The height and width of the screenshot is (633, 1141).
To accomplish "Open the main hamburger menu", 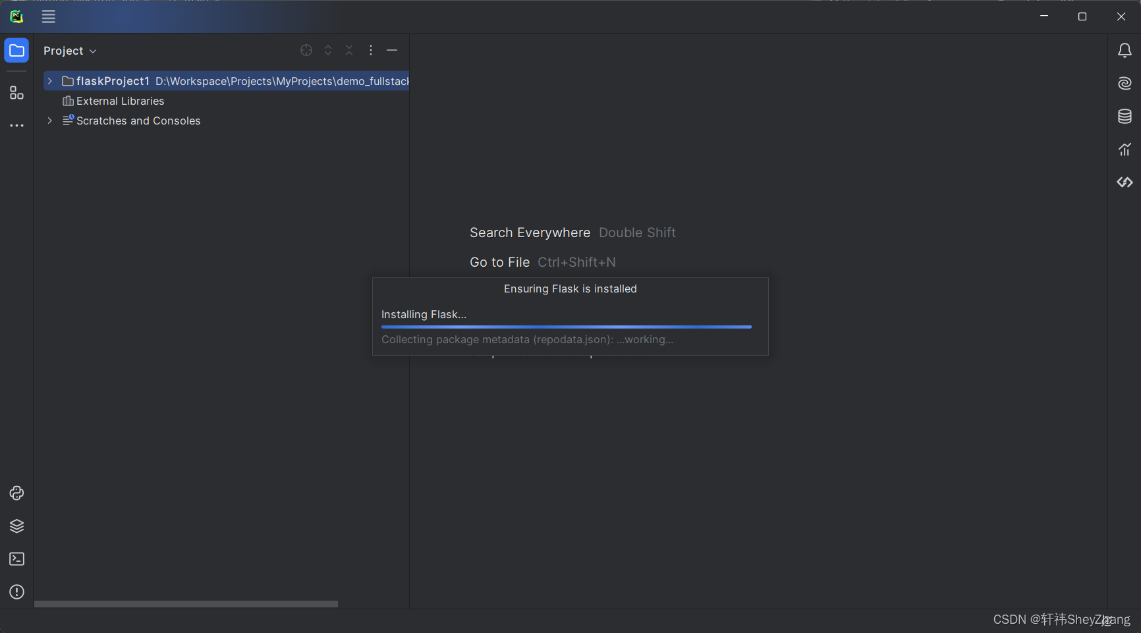I will tap(49, 16).
